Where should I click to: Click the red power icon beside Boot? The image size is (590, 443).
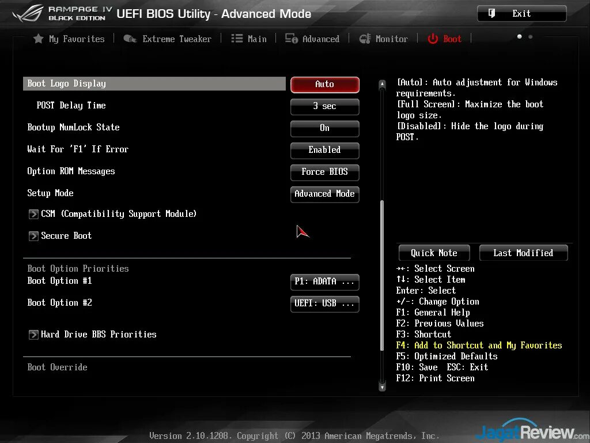pos(433,39)
